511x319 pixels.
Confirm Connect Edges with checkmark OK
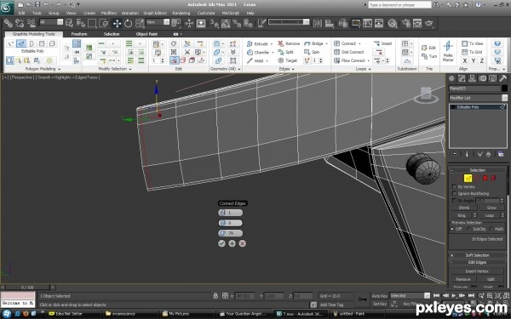[x=221, y=243]
